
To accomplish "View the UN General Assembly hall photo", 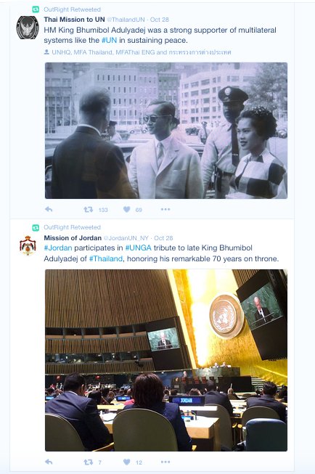I will 166,360.
